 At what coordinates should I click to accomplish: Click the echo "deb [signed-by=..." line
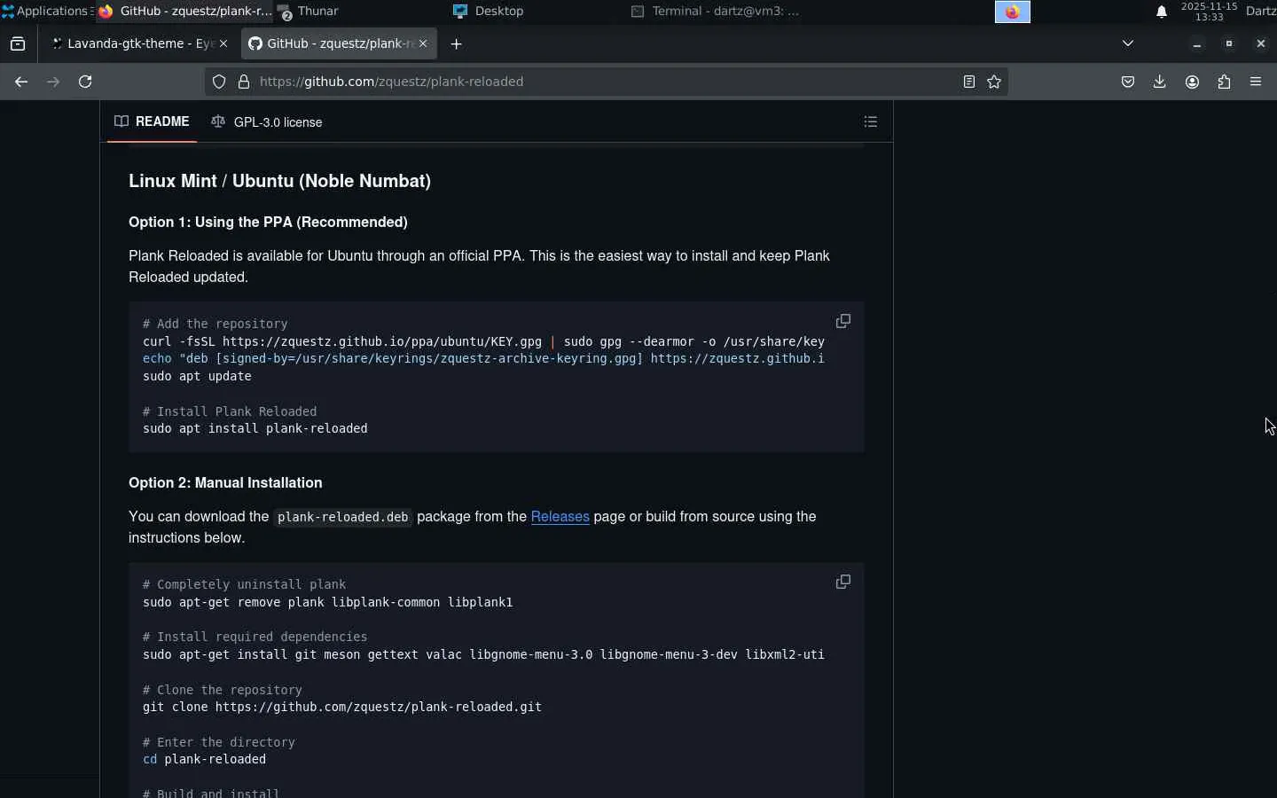483,358
